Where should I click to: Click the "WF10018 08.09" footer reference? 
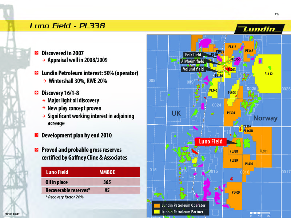coord(12,214)
